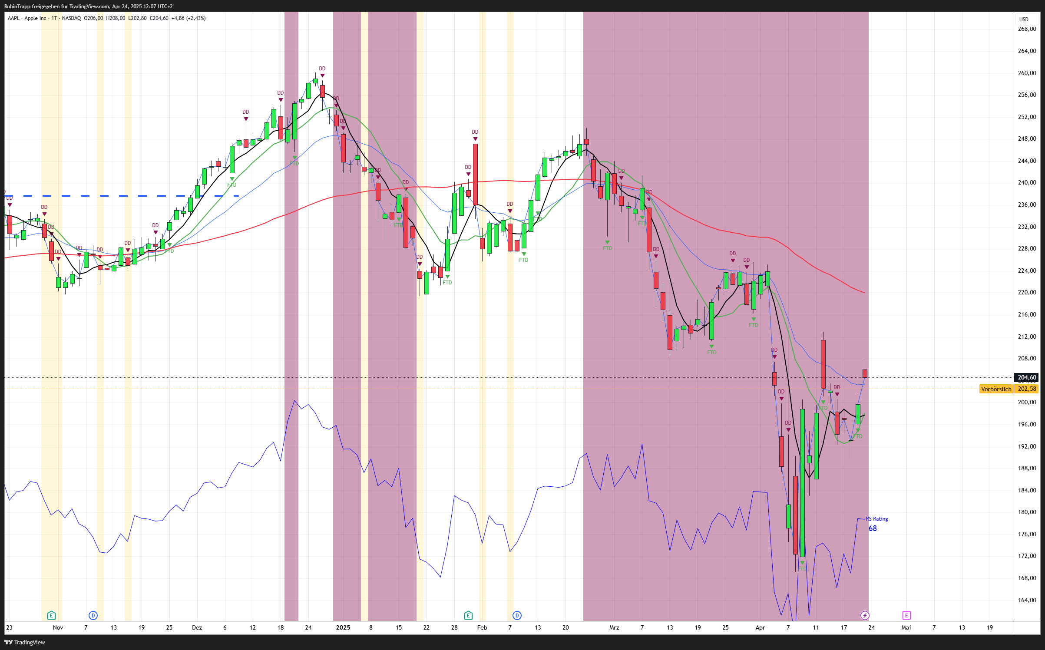Click the DD marker above the 260 peak

pyautogui.click(x=322, y=69)
